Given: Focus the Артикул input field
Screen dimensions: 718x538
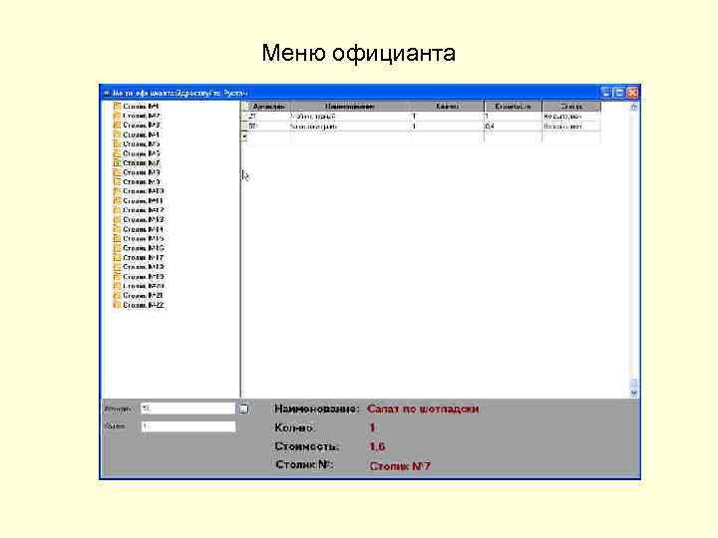Looking at the screenshot, I should (x=188, y=408).
